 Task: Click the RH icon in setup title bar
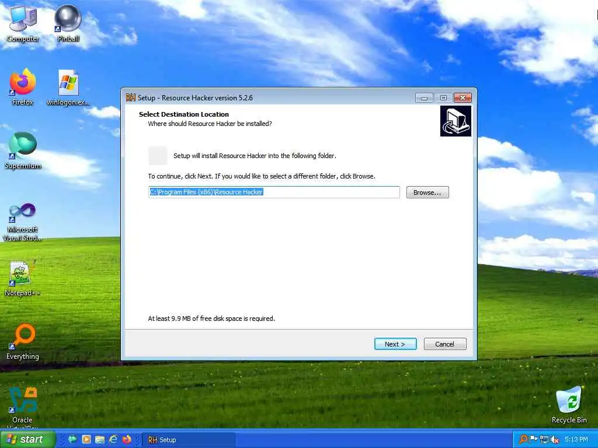(x=130, y=98)
